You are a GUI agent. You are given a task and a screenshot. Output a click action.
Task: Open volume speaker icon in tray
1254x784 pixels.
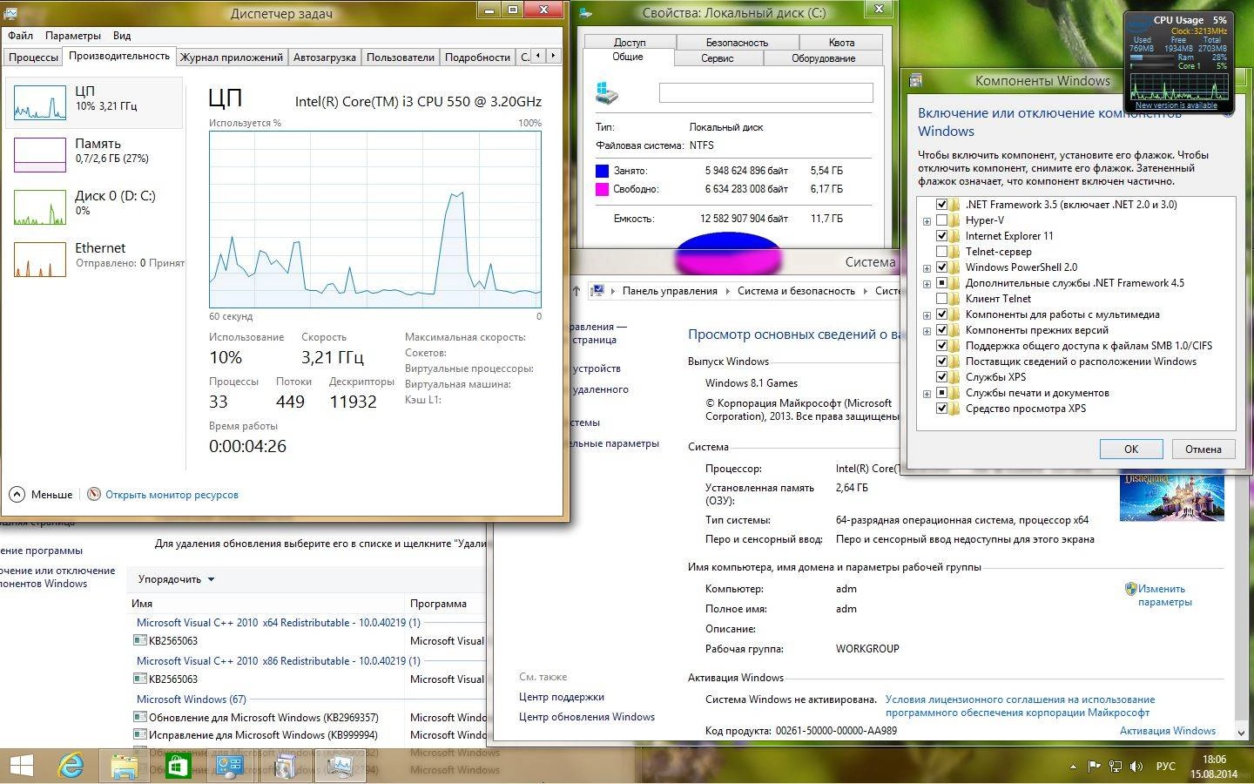pos(1136,767)
